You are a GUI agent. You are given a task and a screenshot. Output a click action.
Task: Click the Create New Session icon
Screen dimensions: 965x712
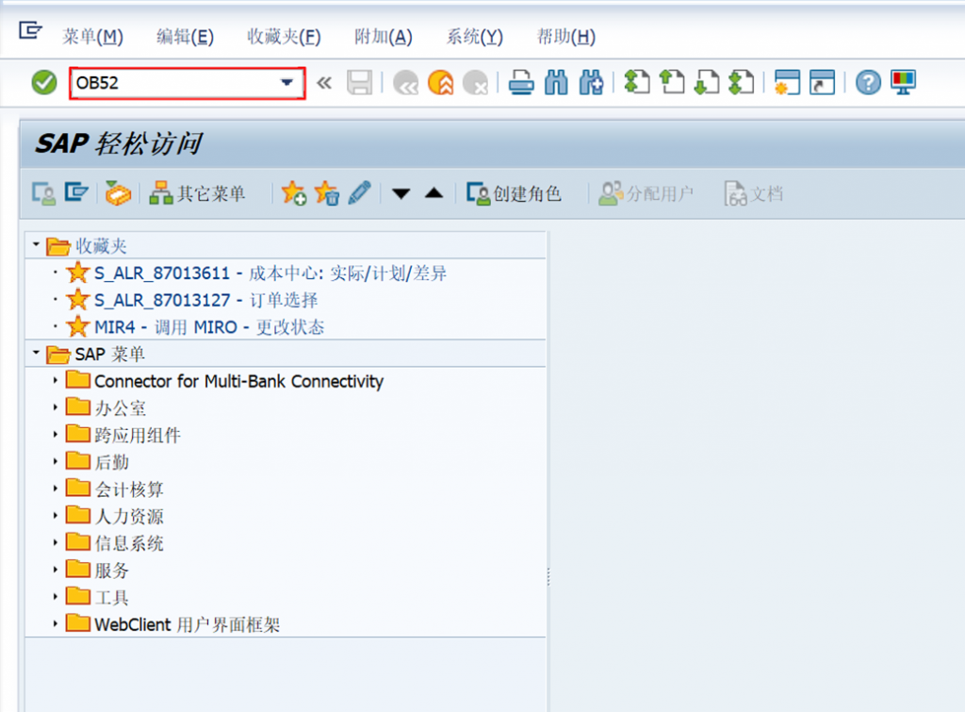[787, 83]
